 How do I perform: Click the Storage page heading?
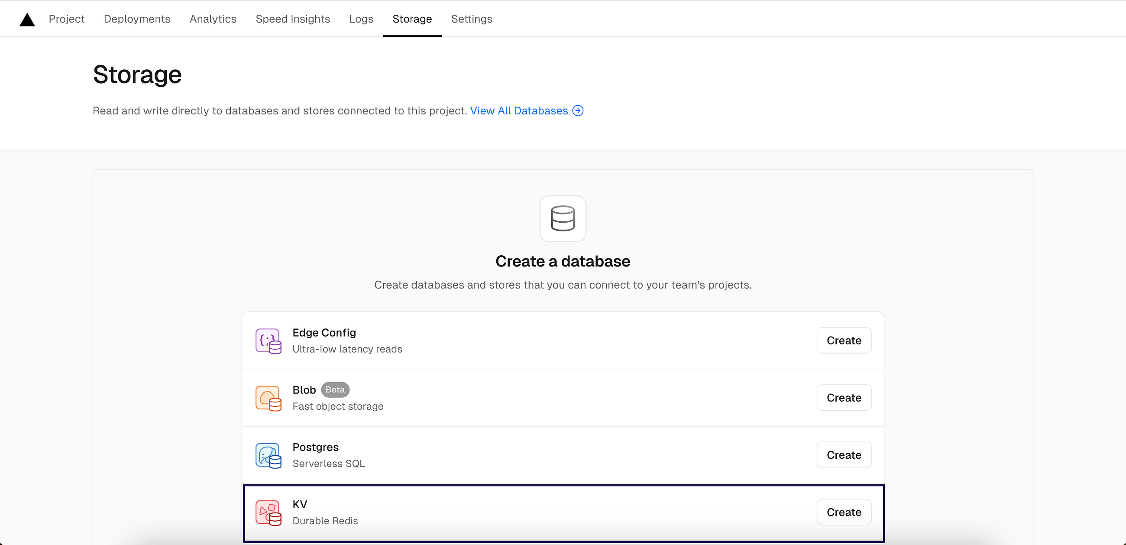[137, 75]
